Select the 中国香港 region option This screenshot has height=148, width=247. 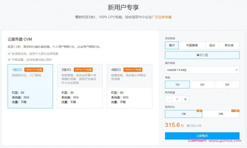[192, 45]
